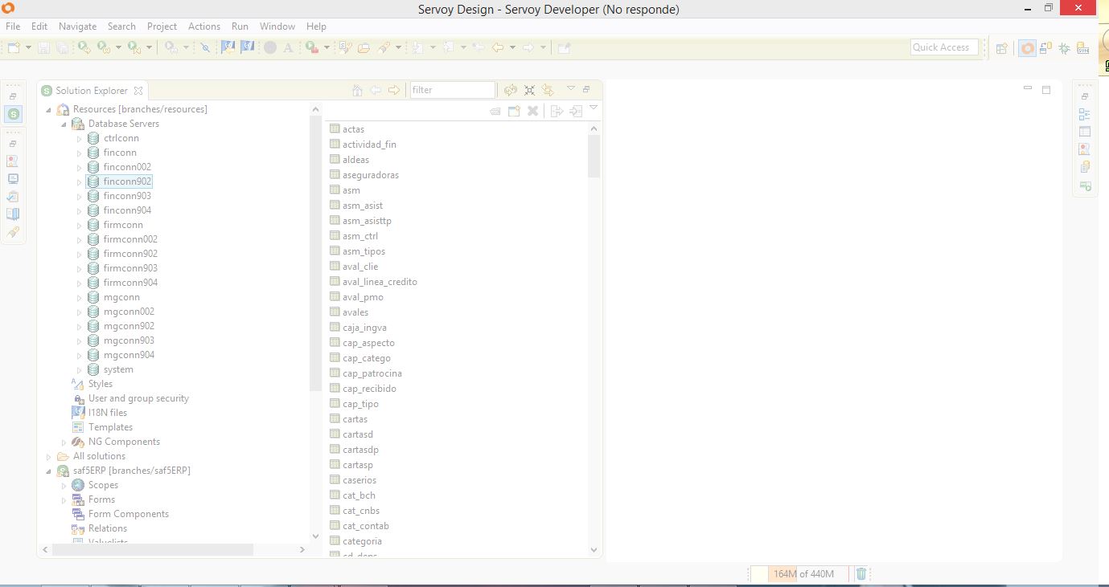Viewport: 1109px width, 587px height.
Task: Click the Solution Explorer home icon
Action: tap(358, 90)
